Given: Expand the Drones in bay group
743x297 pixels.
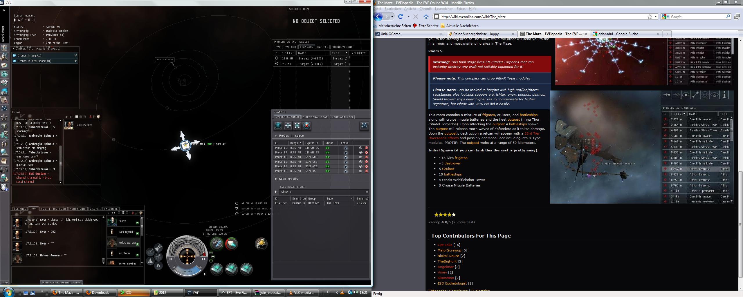Looking at the screenshot, I should click(75, 55).
